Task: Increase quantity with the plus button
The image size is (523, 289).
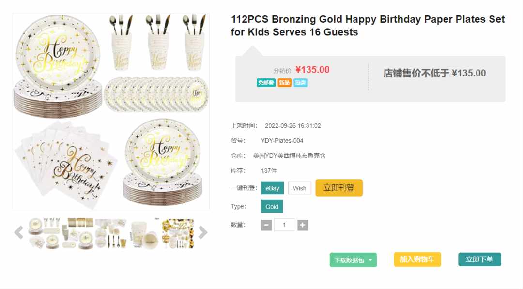Action: coord(303,225)
